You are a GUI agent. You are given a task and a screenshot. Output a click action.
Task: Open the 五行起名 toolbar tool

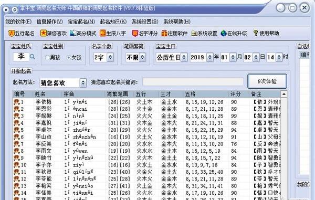tap(22, 33)
